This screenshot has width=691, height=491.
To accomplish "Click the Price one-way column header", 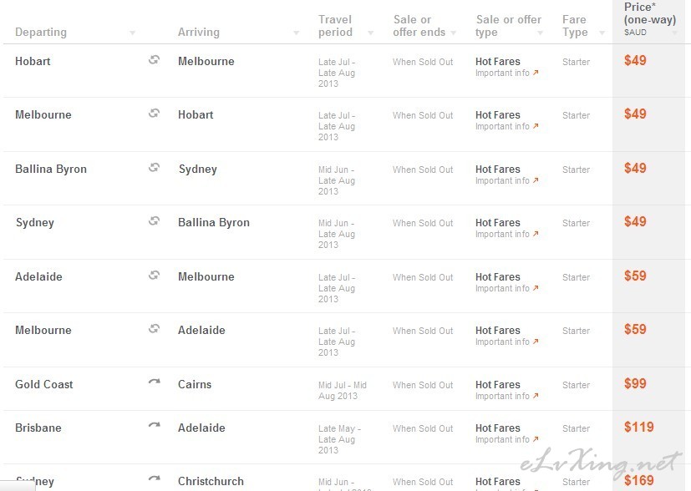I will 649,19.
